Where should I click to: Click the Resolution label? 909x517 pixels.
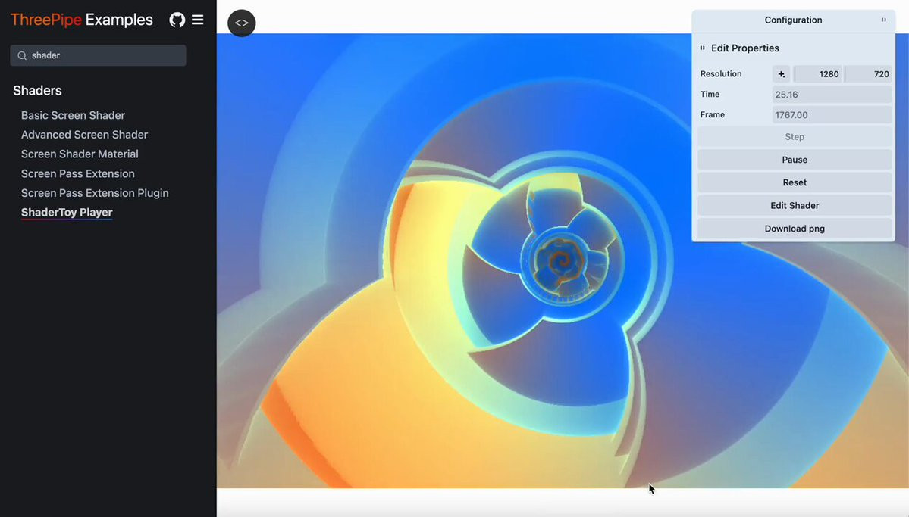720,74
